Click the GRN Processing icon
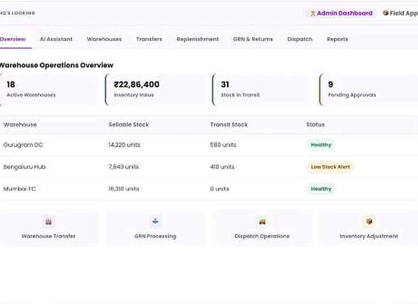The width and height of the screenshot is (418, 304). coord(155,221)
